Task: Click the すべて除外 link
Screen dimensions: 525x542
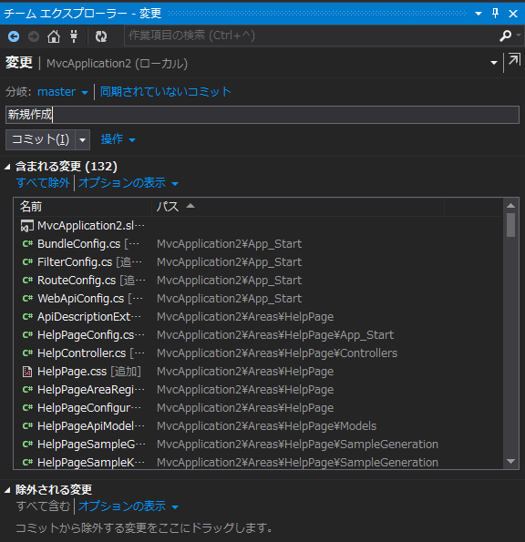Action: [x=43, y=182]
